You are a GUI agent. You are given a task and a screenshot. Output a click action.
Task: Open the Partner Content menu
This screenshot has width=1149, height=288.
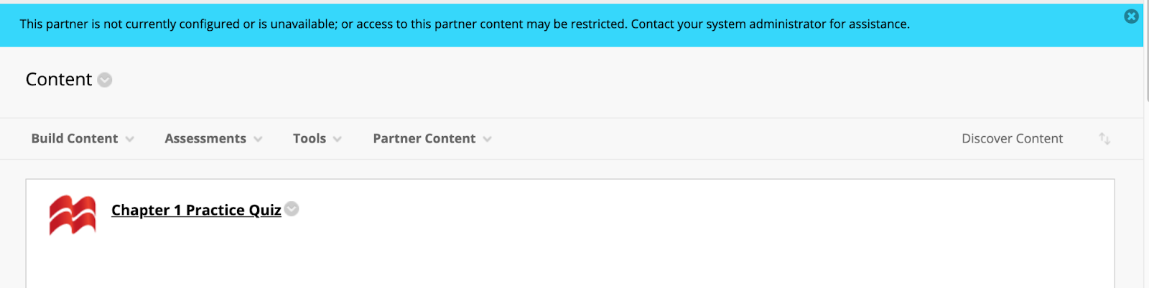pos(424,138)
